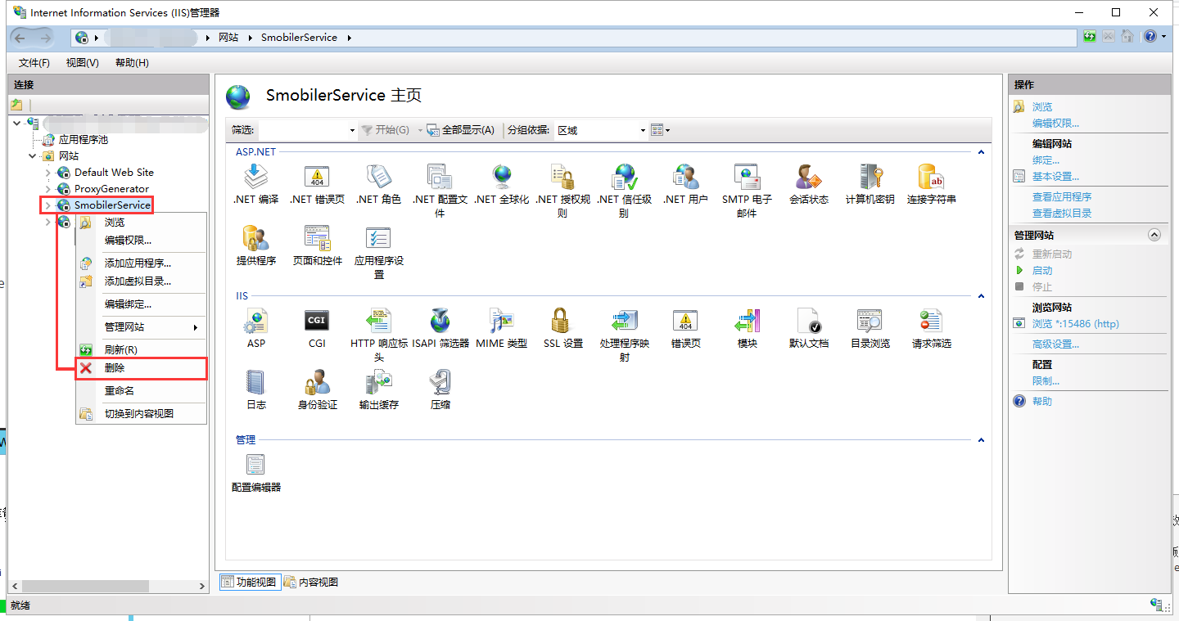Open the 配置编辑器 feature
The width and height of the screenshot is (1179, 621).
point(255,472)
